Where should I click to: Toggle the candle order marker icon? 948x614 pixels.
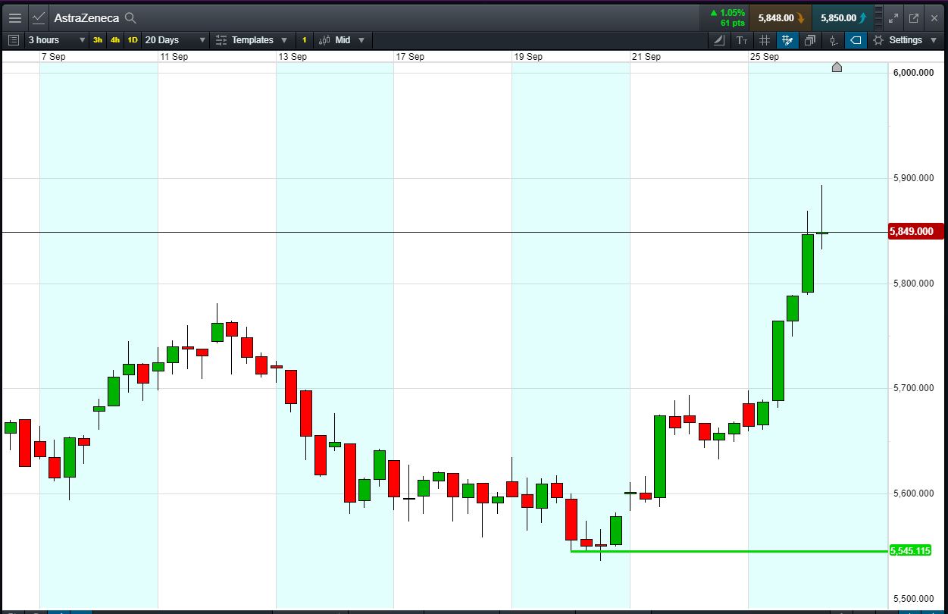point(833,40)
